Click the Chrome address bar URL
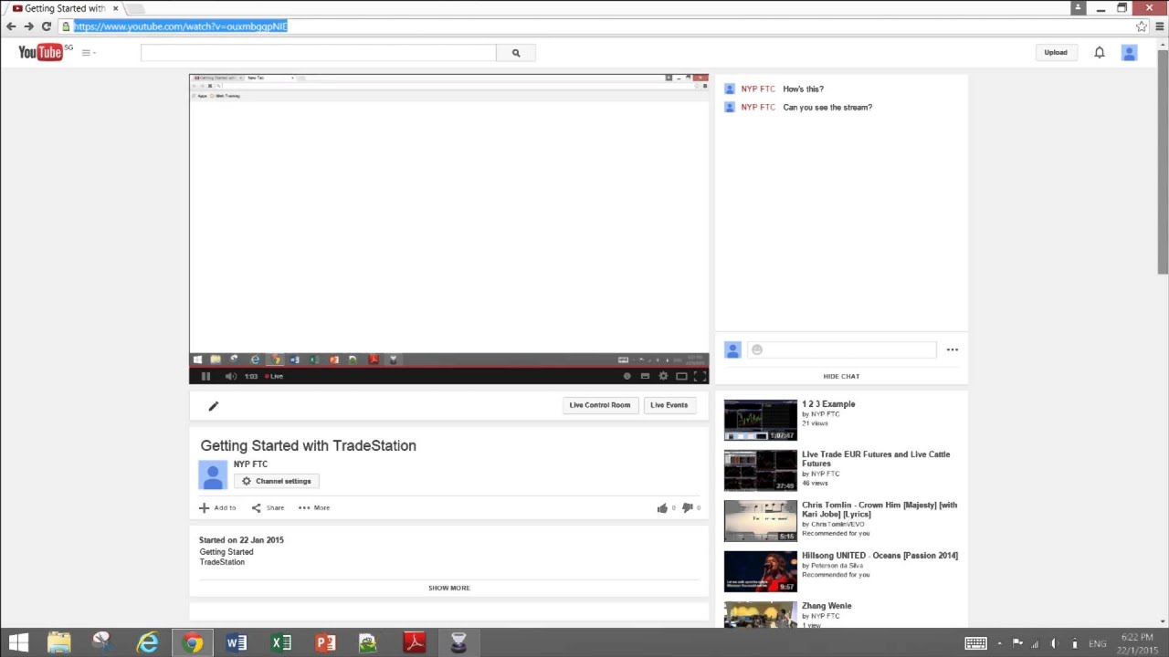 point(181,26)
